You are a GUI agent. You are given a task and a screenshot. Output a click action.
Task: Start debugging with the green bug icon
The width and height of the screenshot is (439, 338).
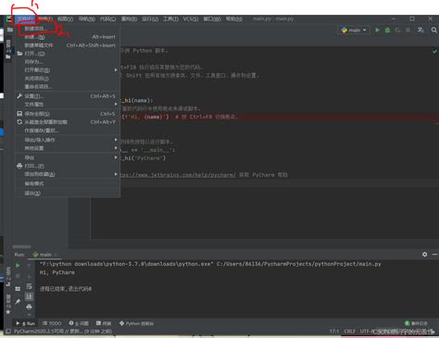tap(387, 30)
